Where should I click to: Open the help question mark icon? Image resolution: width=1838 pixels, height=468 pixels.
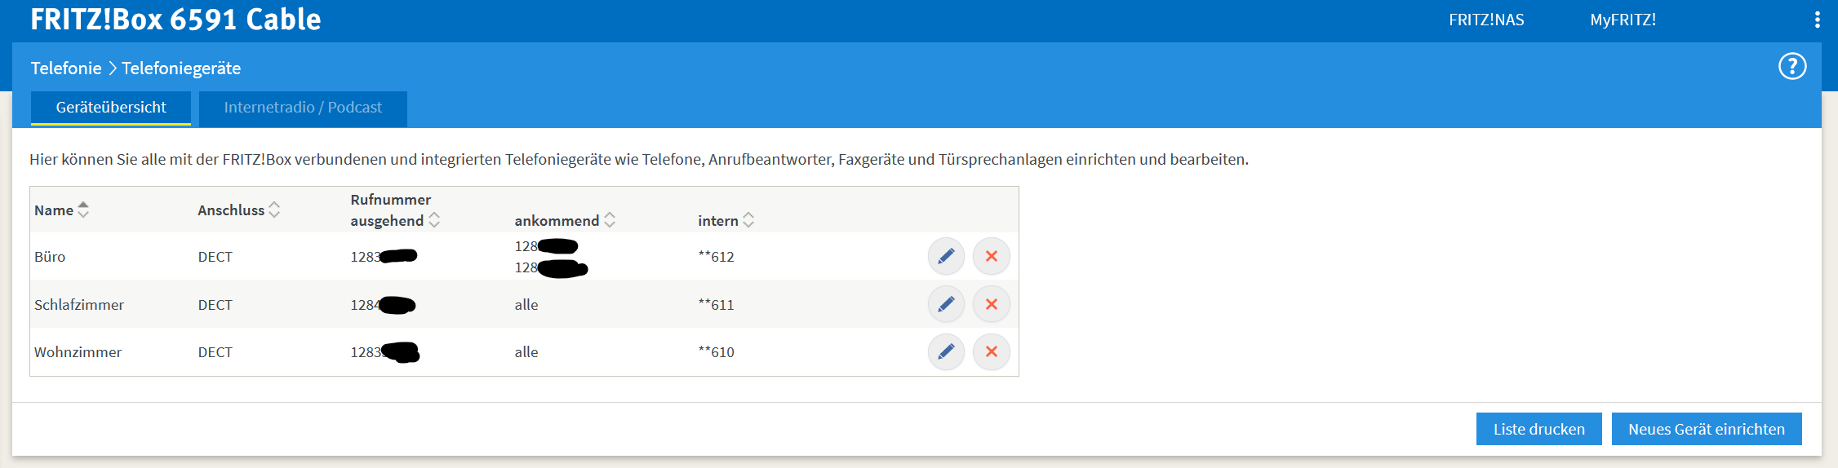pyautogui.click(x=1792, y=67)
